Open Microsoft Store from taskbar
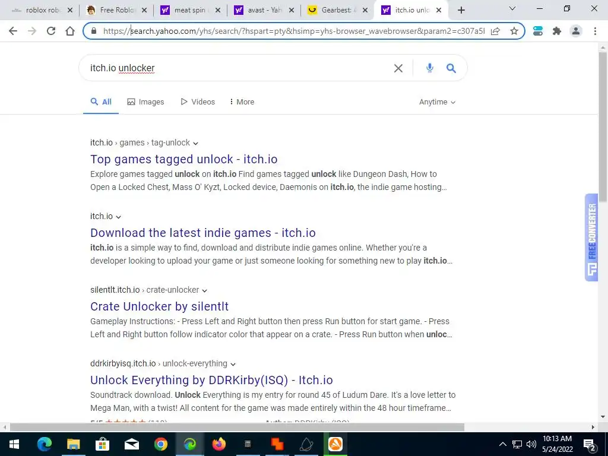608x456 pixels. (x=102, y=444)
